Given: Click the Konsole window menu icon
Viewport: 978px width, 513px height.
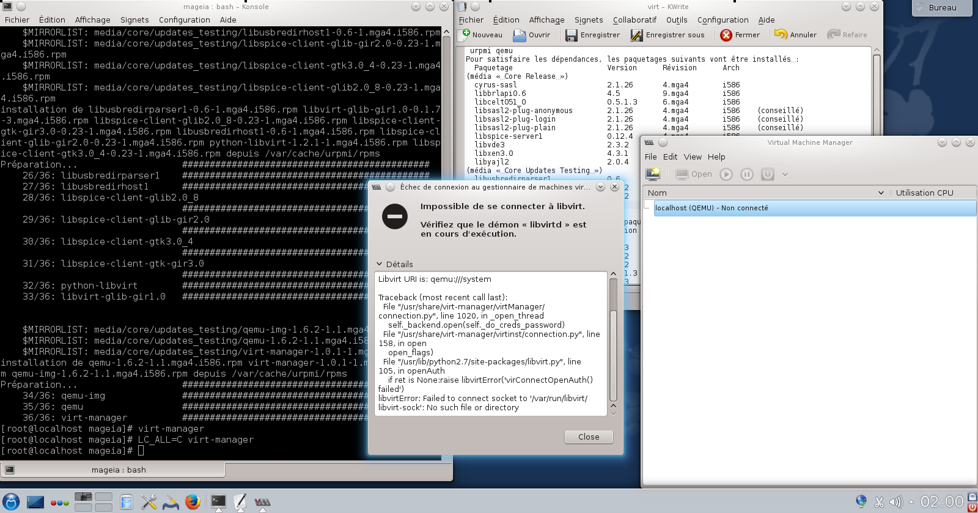Looking at the screenshot, I should tap(7, 6).
